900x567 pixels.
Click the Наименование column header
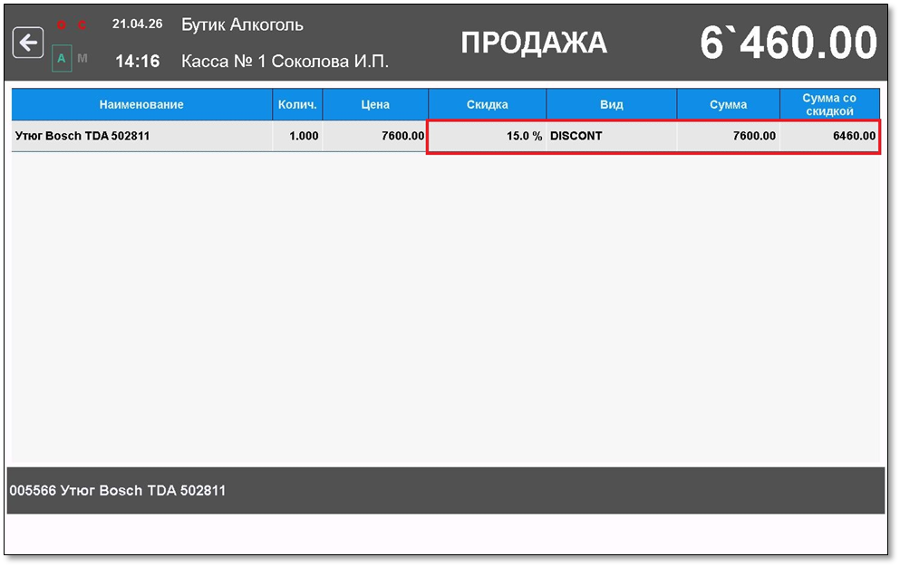[x=141, y=104]
